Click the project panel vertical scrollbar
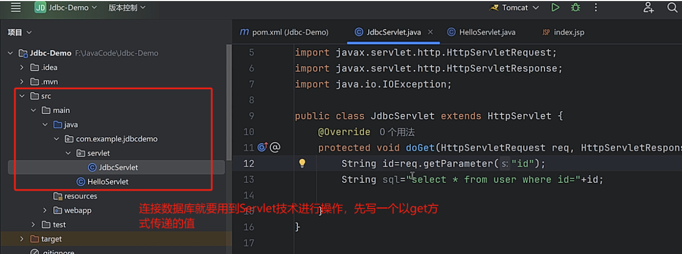 pos(229,101)
